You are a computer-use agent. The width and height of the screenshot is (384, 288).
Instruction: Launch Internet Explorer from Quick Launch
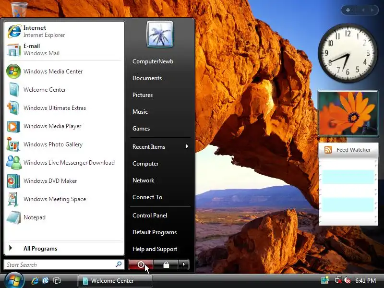tap(35, 281)
